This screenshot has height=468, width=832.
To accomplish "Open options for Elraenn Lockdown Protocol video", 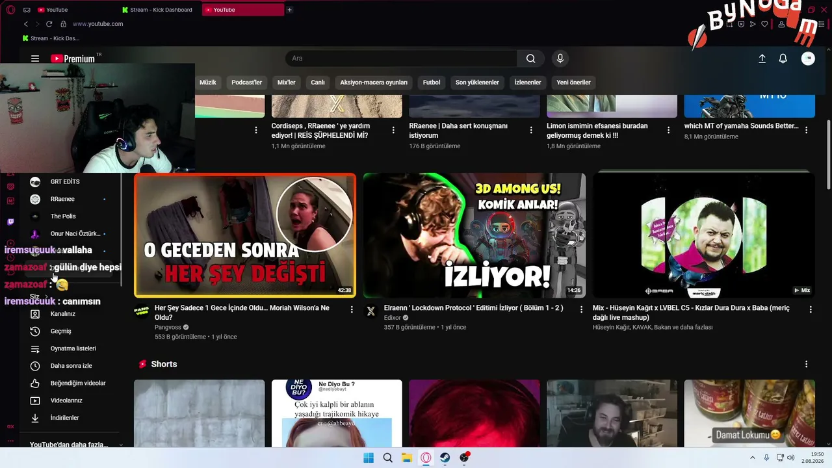I will 581,310.
